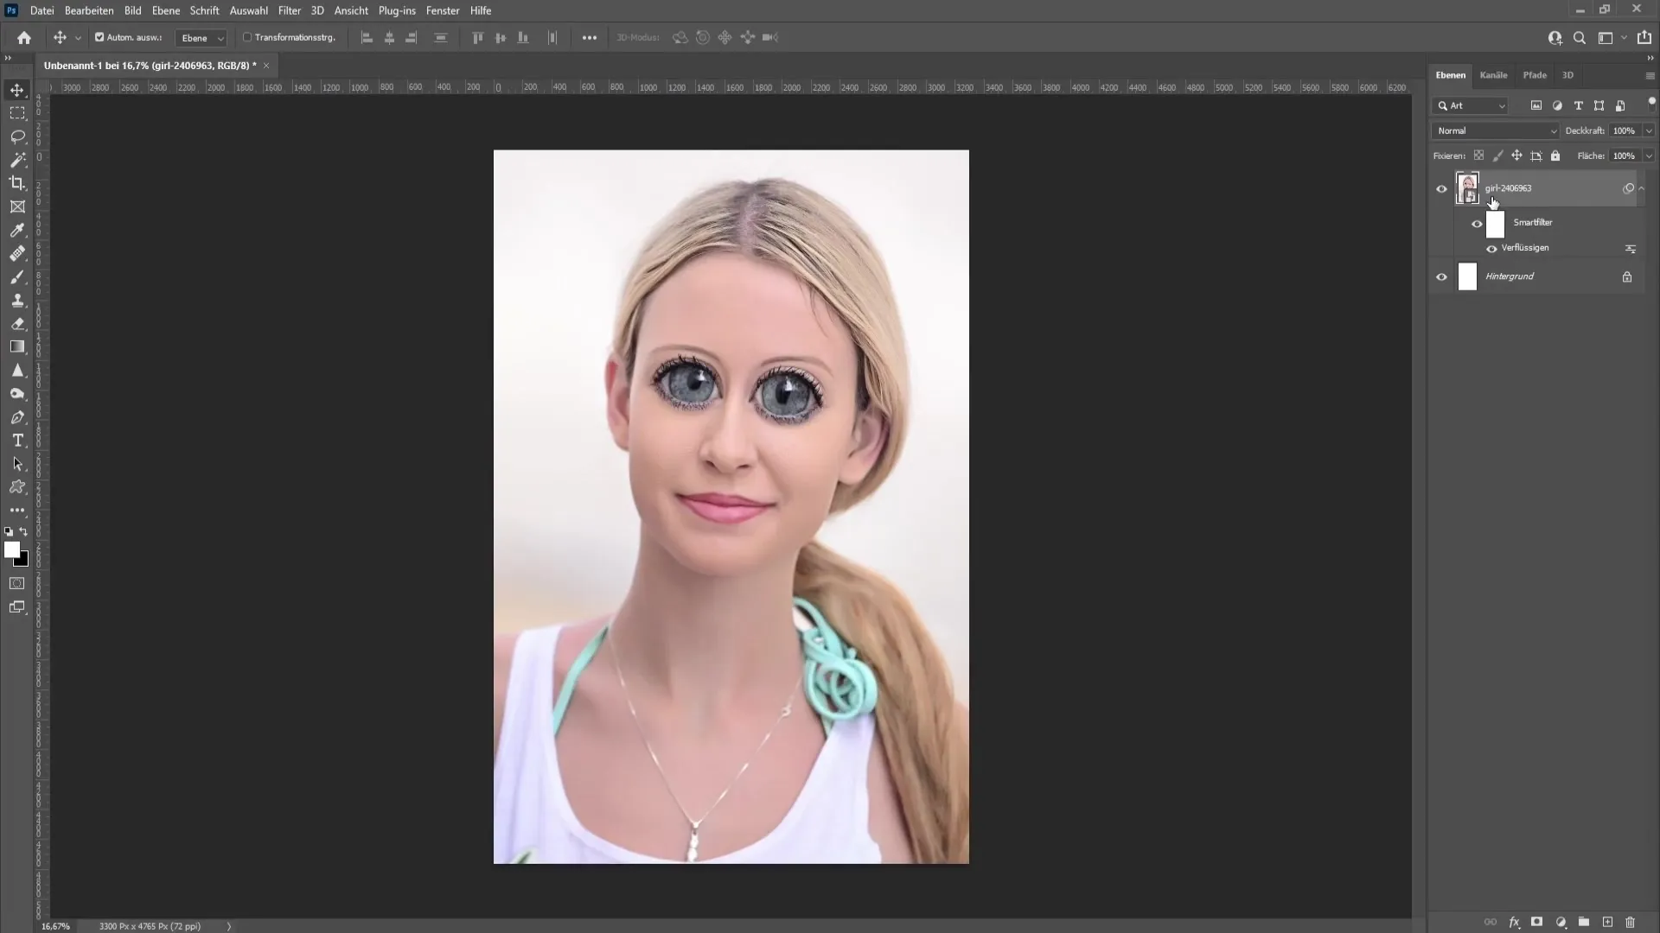1660x933 pixels.
Task: Open the Ebene menu
Action: 164,10
